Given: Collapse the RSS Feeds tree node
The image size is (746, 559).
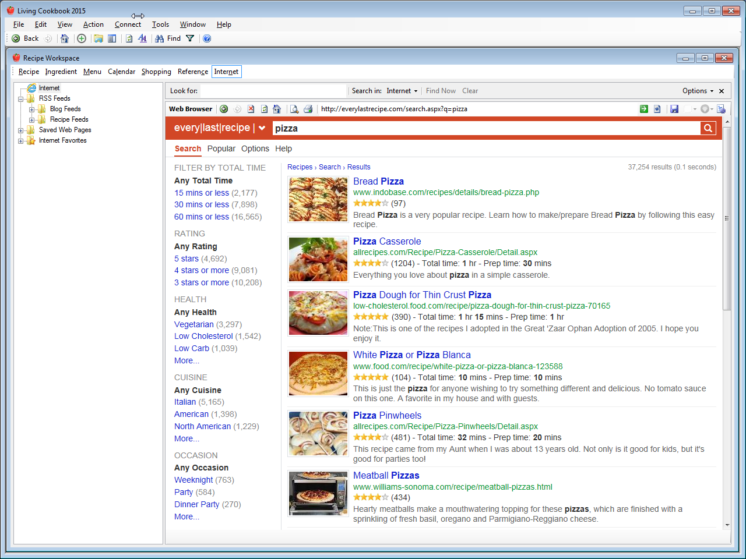Looking at the screenshot, I should tap(21, 98).
